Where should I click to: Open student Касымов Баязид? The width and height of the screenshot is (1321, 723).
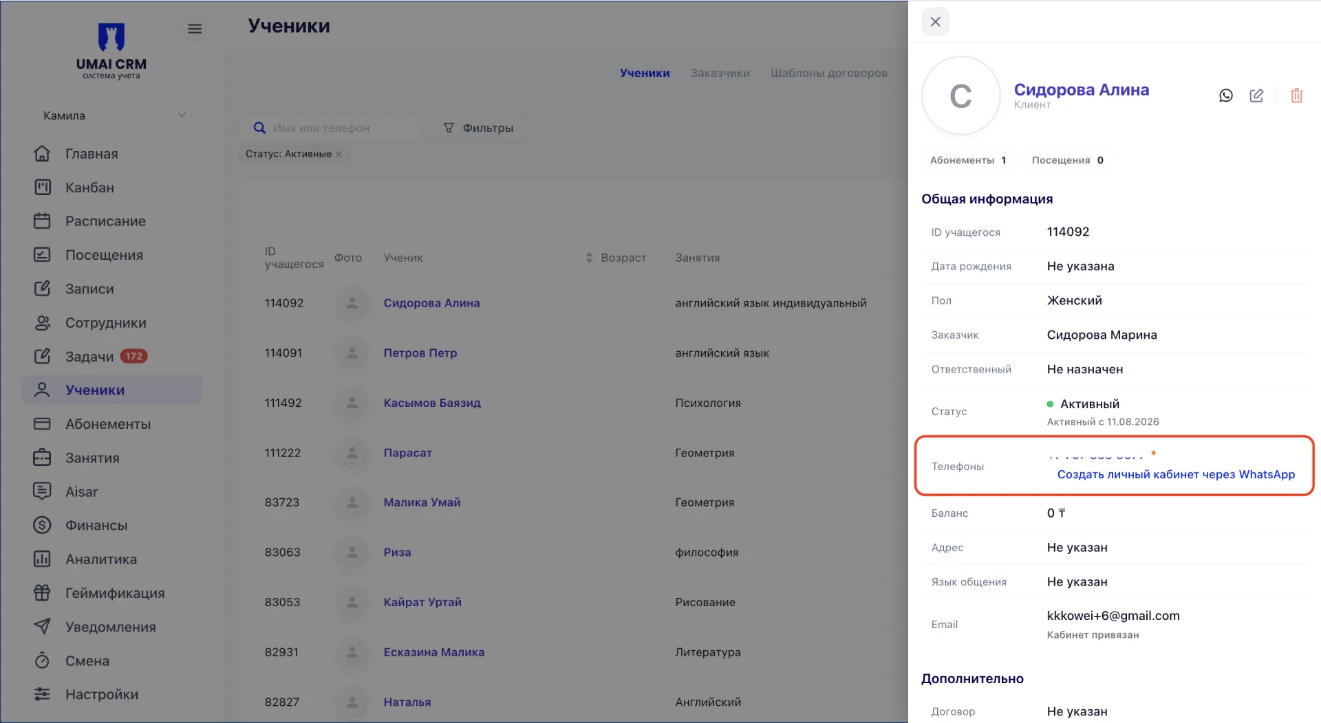[x=432, y=403]
